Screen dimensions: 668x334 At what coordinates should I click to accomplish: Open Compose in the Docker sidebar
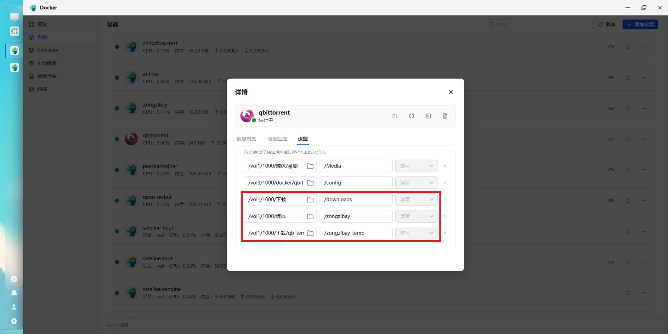(61, 50)
